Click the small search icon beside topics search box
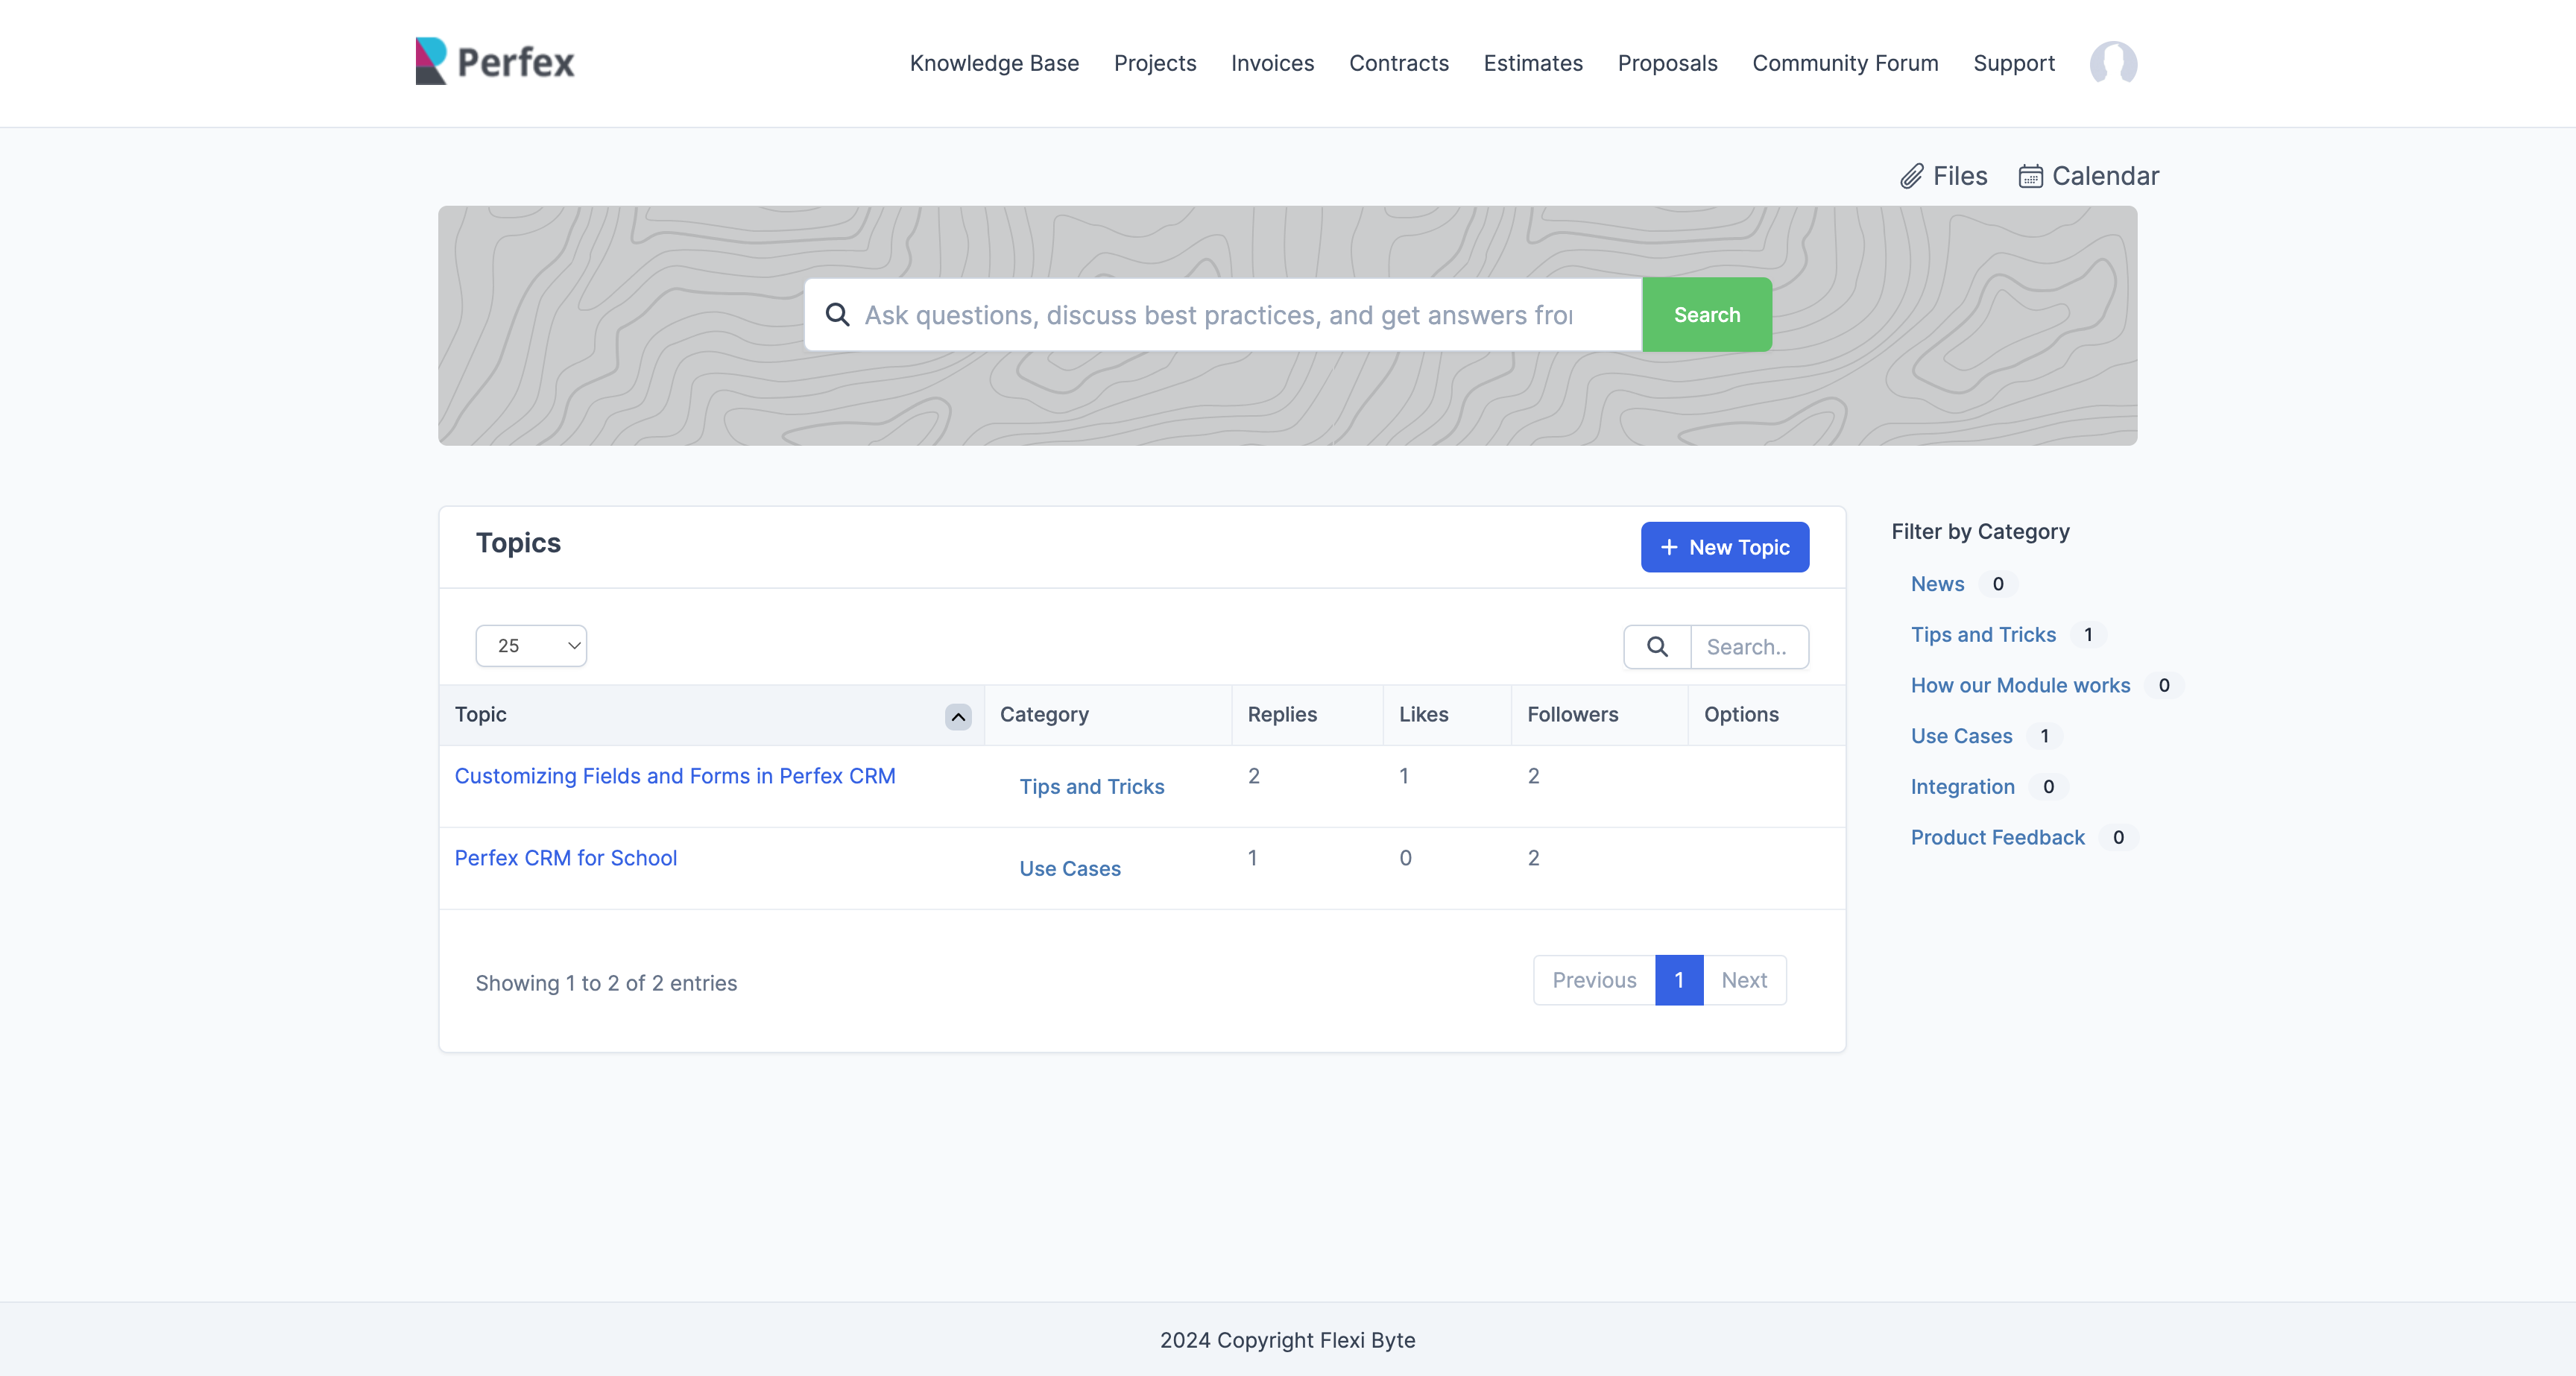2576x1376 pixels. tap(1657, 646)
